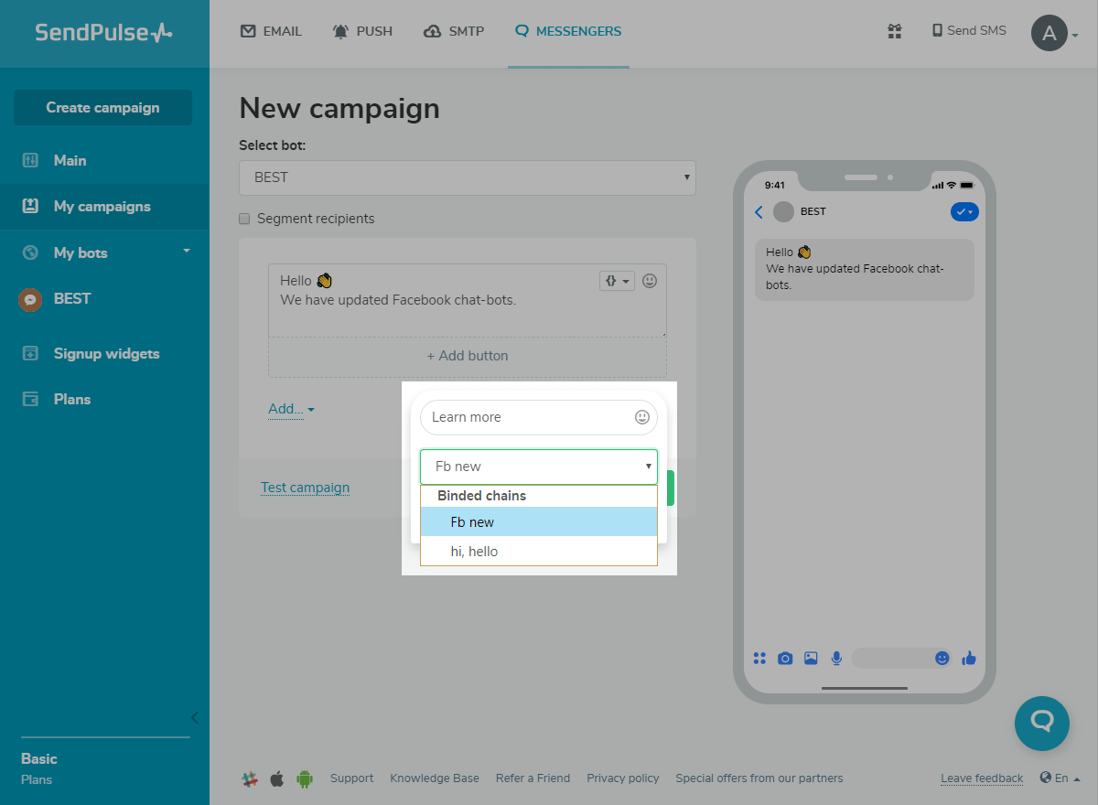The width and height of the screenshot is (1098, 805).
Task: Open the Fb new chain dropdown
Action: click(x=539, y=467)
